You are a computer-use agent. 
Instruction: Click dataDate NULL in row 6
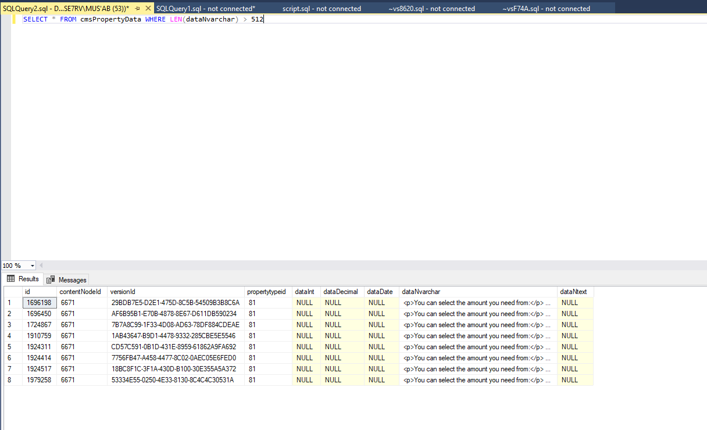click(x=382, y=358)
